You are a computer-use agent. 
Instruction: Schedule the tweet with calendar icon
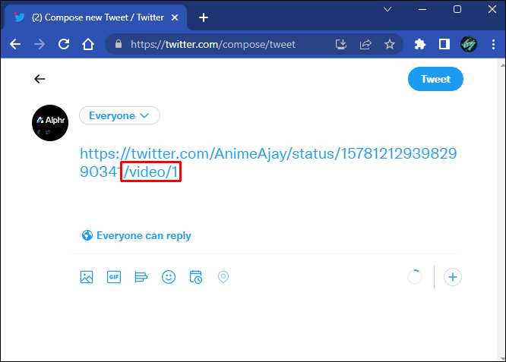(196, 277)
